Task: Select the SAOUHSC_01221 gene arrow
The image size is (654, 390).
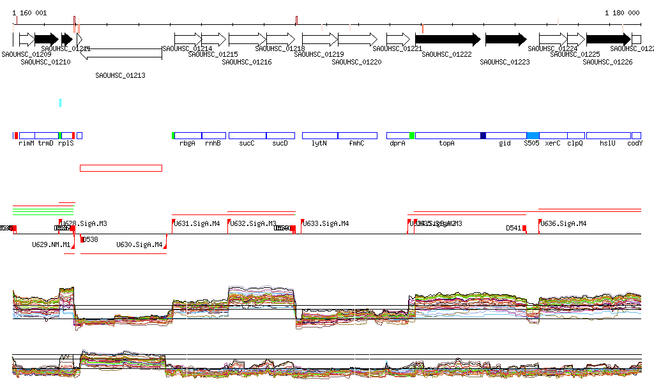Action: (399, 40)
